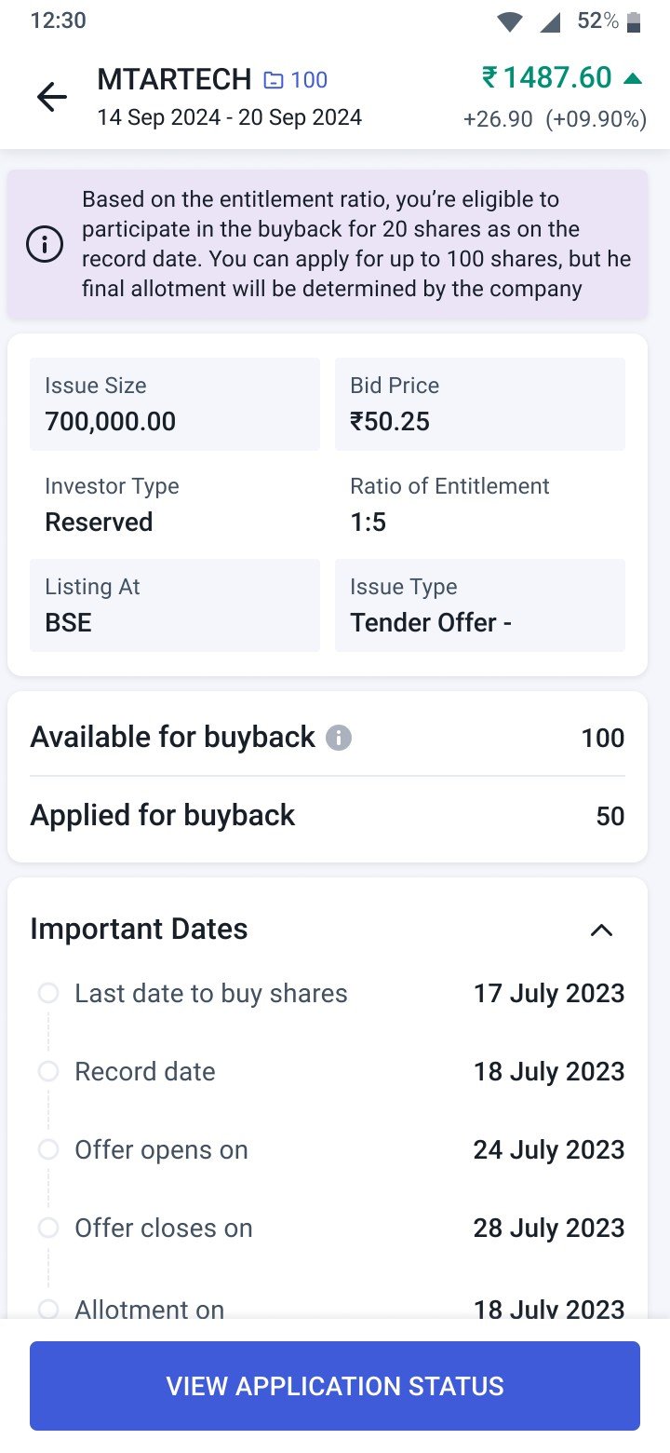Tap the Important Dates heading
Viewport: 670px width, 1453px height.
[140, 929]
